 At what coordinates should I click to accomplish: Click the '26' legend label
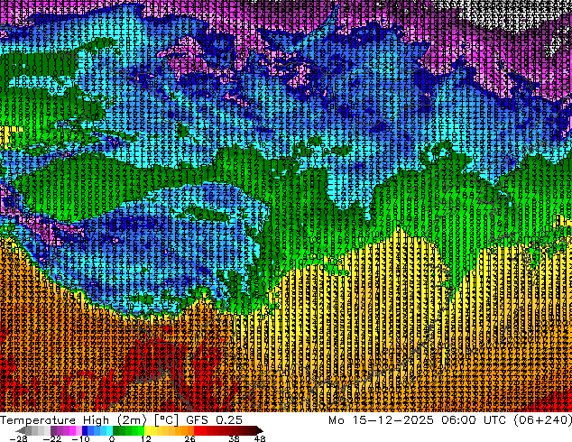tap(189, 438)
